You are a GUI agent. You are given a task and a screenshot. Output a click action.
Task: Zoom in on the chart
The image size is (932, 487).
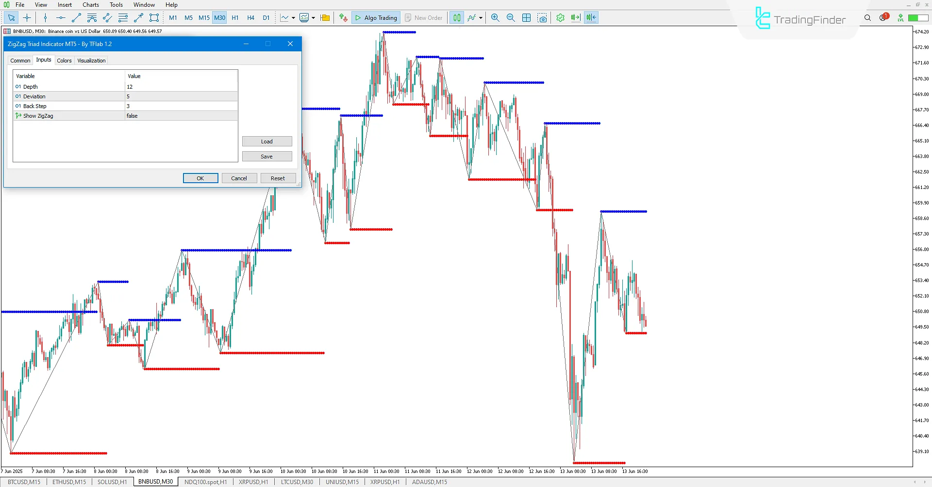tap(495, 17)
